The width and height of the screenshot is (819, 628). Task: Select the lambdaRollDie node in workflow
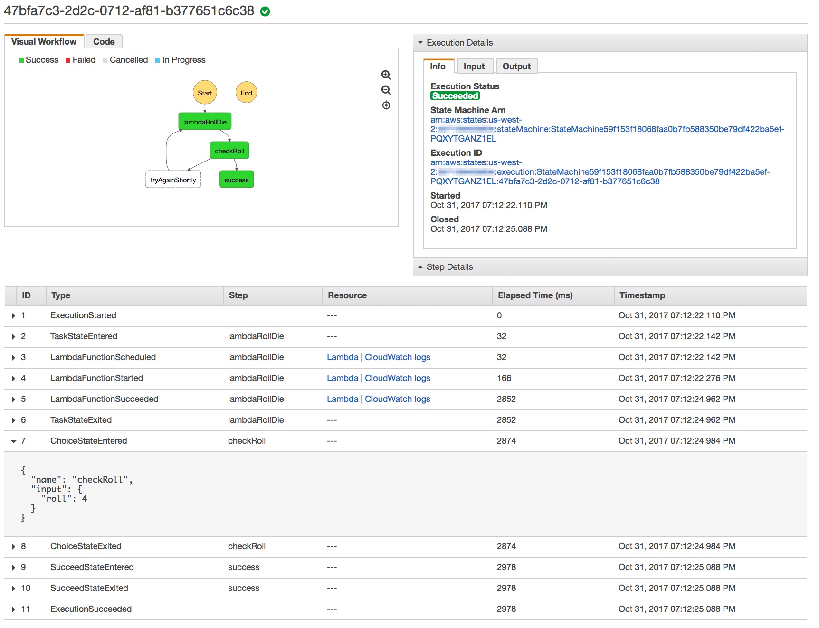pyautogui.click(x=205, y=122)
